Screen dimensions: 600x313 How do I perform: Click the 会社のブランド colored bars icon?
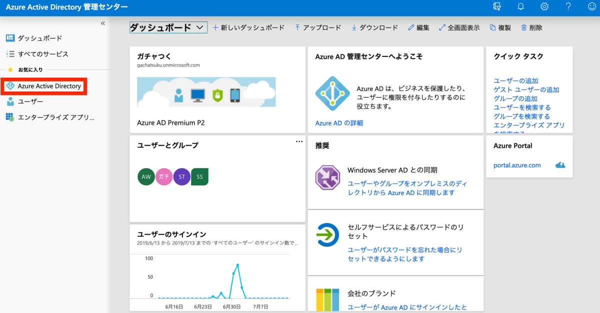coord(328,300)
